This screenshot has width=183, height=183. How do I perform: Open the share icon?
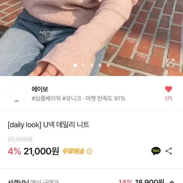click(x=169, y=151)
